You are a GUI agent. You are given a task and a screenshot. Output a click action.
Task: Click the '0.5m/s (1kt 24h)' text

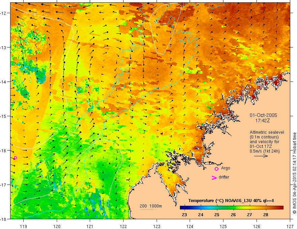[x=265, y=151]
